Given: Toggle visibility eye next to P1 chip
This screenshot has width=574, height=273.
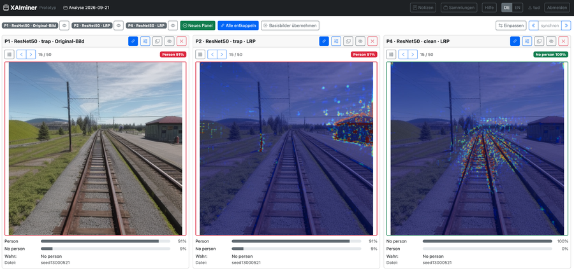Looking at the screenshot, I should (x=64, y=25).
